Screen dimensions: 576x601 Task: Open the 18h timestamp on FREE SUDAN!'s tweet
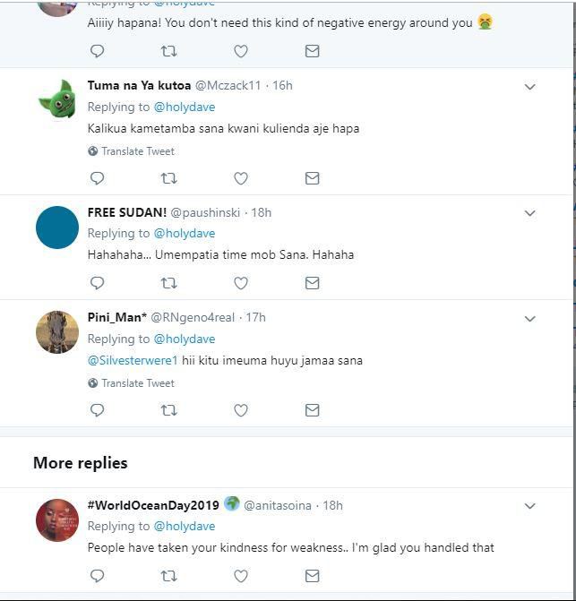click(x=261, y=213)
